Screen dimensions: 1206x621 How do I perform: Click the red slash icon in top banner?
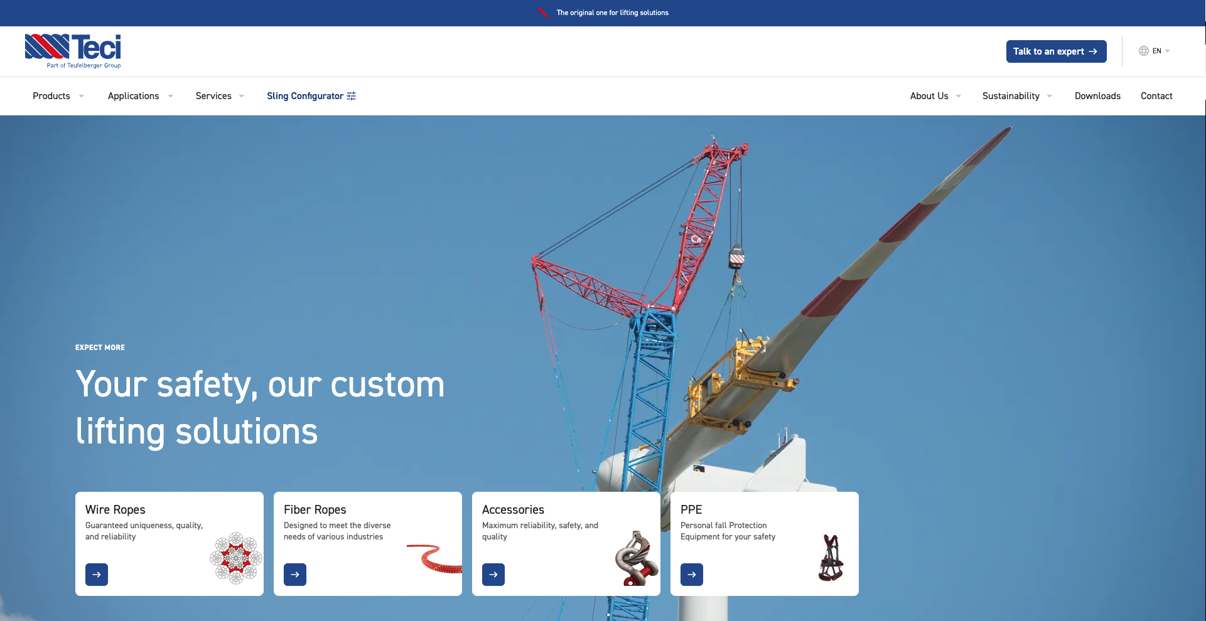pos(544,13)
